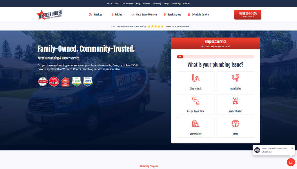The width and height of the screenshot is (297, 169).
Task: Click the Service Areas map pin icon
Action: 165,15
